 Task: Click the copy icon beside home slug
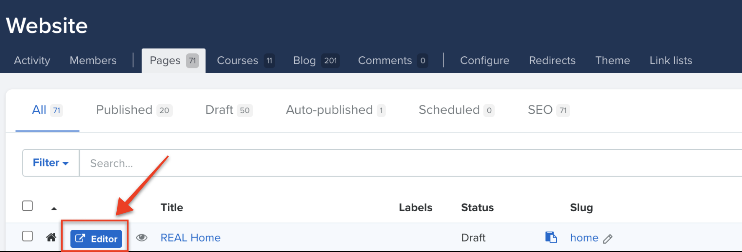pos(551,237)
